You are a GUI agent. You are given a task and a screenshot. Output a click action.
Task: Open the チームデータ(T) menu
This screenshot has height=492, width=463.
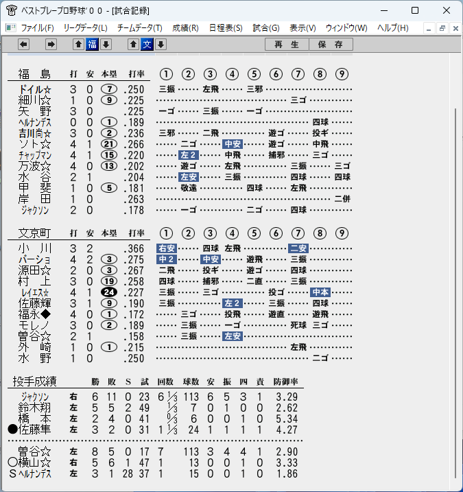coord(140,28)
